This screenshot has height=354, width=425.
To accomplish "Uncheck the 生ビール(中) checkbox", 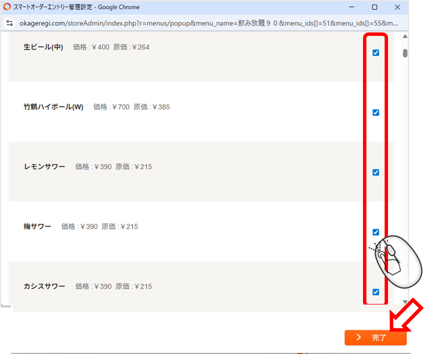I will (x=376, y=53).
